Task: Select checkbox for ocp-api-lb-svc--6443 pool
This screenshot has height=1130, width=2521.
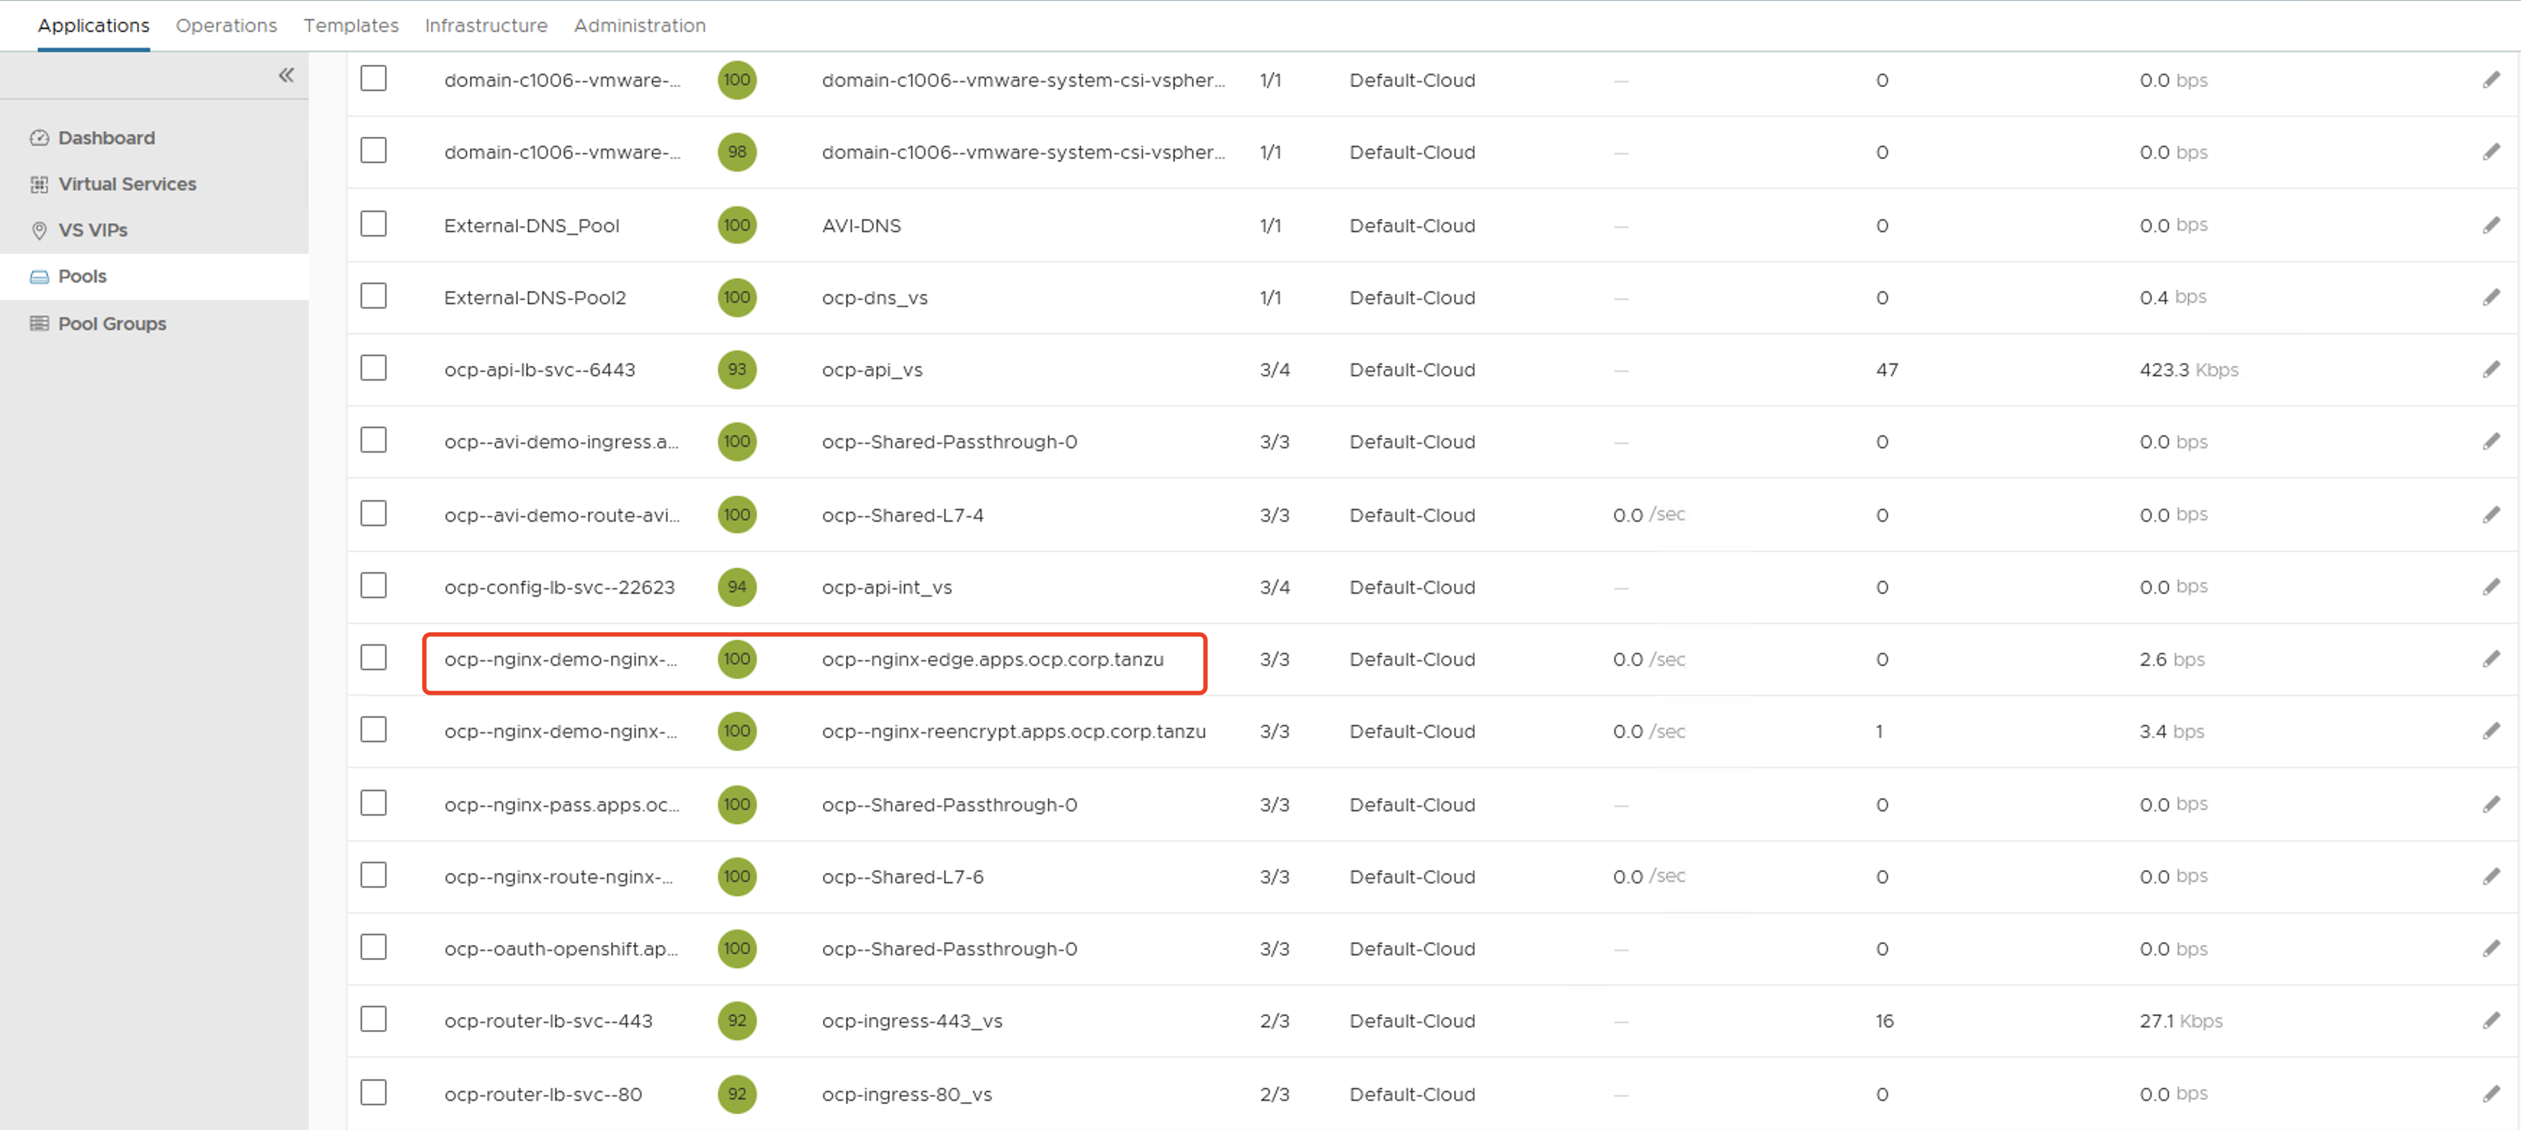Action: pyautogui.click(x=373, y=368)
